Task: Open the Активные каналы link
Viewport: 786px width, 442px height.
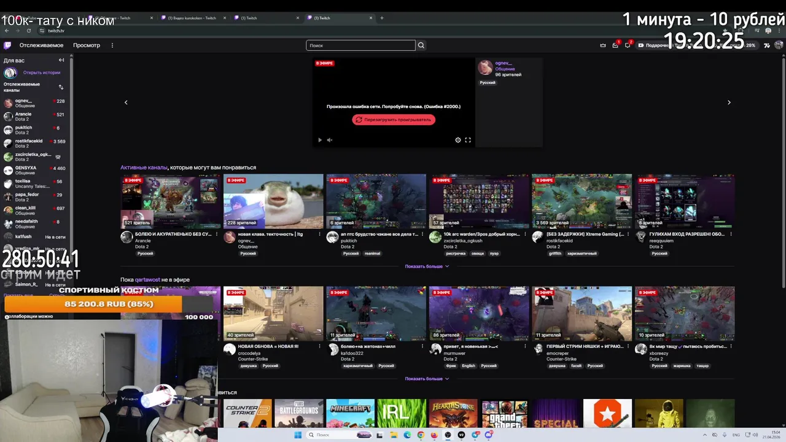Action: 144,168
